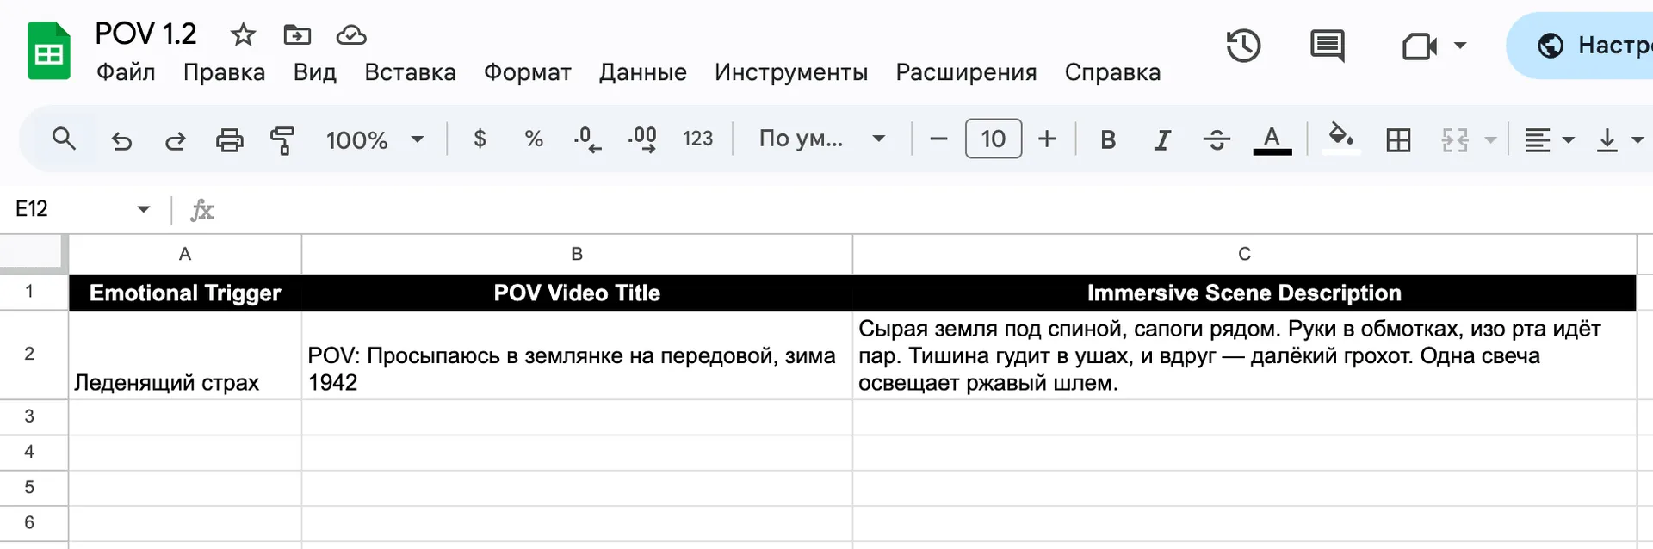Click the Immersive Scene Description header cell
1653x549 pixels.
1244,293
